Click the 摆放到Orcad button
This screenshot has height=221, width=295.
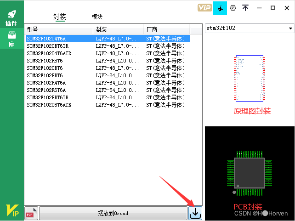click(x=113, y=213)
